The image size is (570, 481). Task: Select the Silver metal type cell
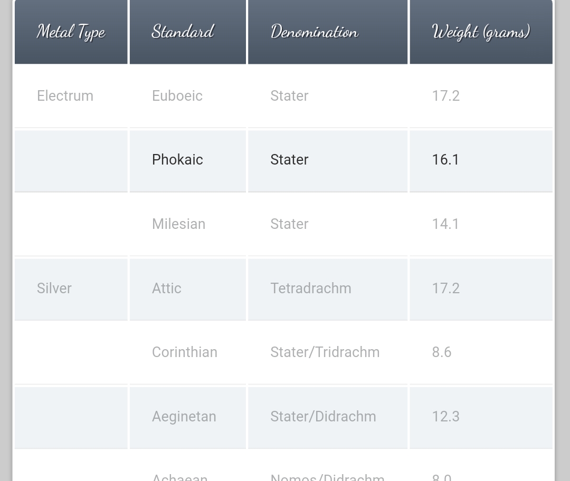click(71, 288)
